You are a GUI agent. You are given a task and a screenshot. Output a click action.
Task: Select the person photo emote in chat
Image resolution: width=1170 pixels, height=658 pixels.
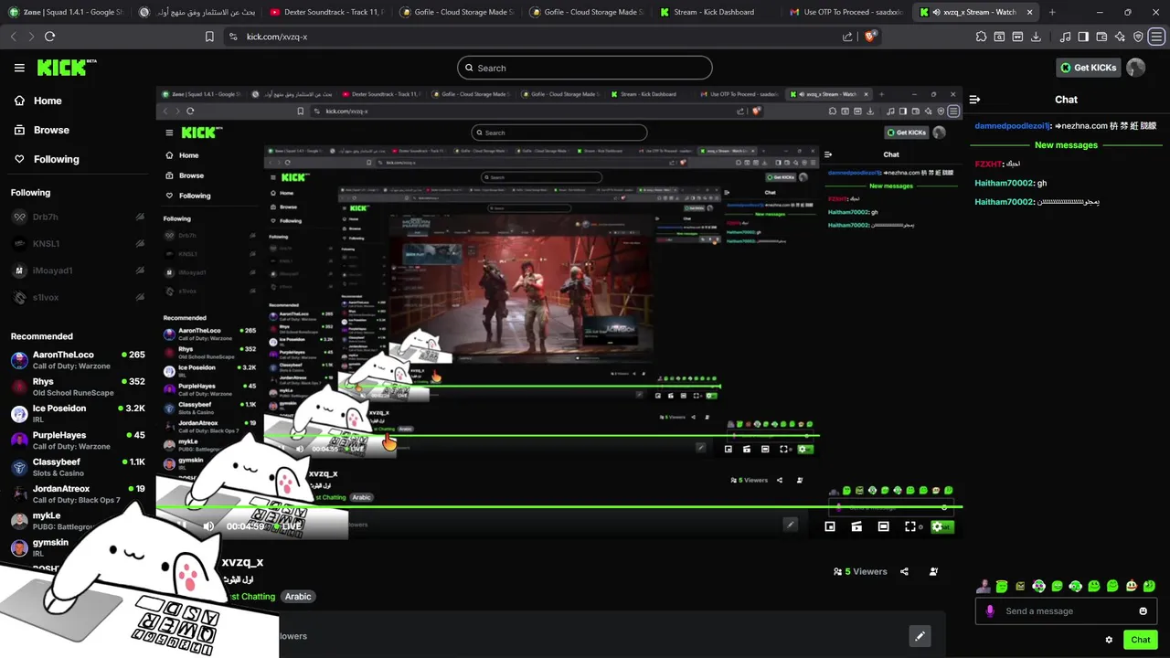coord(984,586)
